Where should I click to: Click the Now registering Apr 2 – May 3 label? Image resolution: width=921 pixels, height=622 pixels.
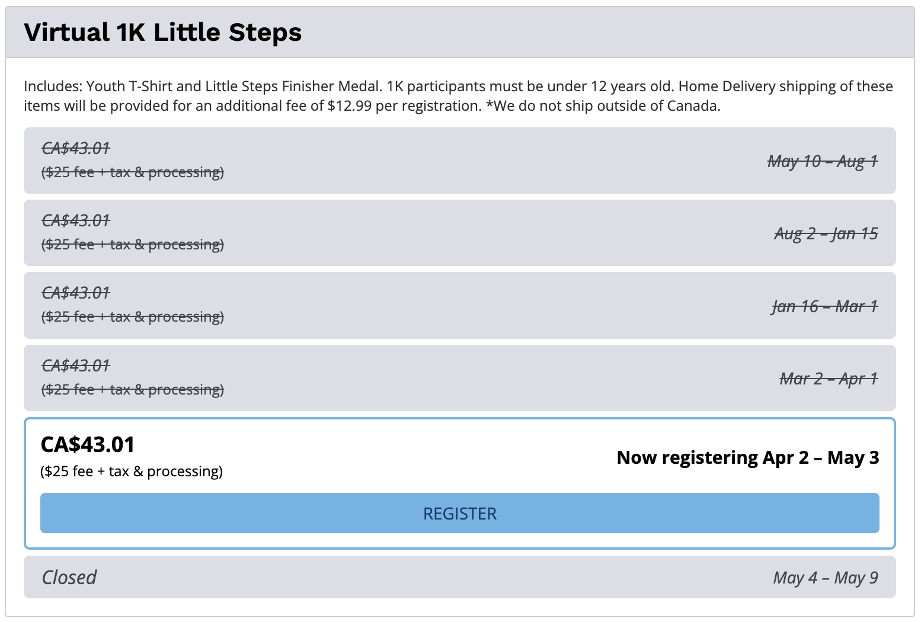coord(747,457)
